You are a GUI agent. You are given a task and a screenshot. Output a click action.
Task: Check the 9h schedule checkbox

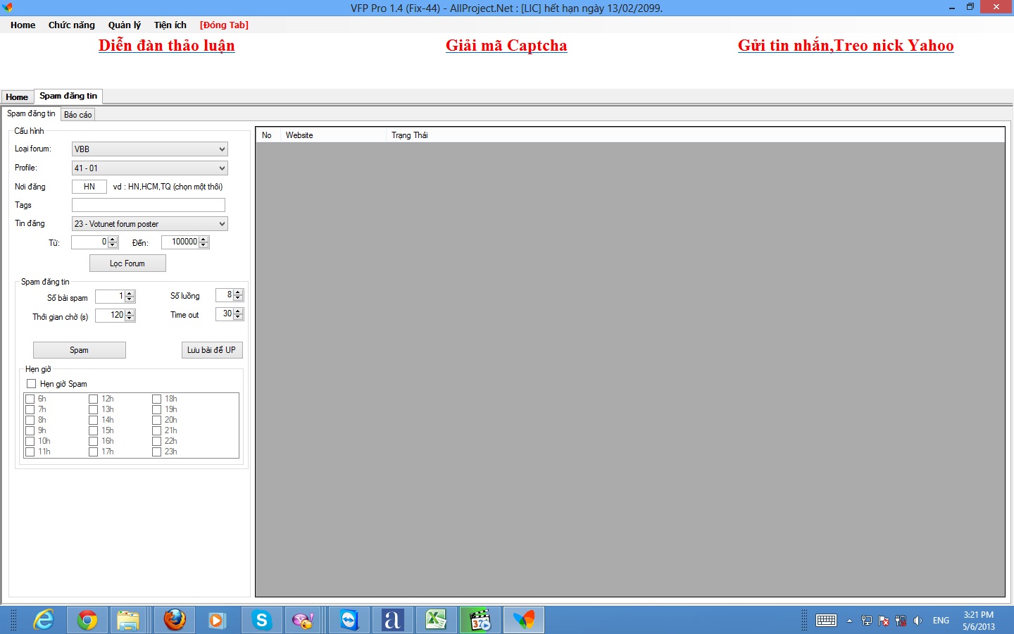click(30, 430)
